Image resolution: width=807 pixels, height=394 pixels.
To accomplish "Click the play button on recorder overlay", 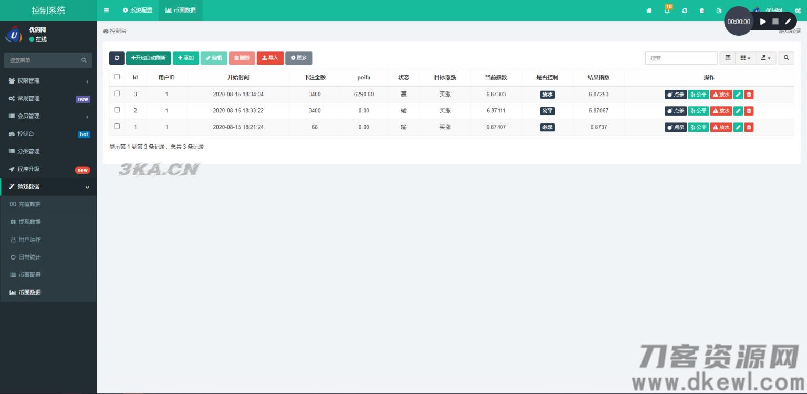I will point(763,22).
